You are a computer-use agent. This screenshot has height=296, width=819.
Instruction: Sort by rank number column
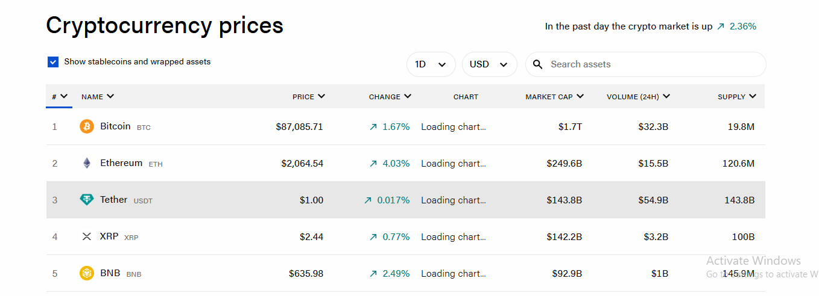[x=59, y=96]
